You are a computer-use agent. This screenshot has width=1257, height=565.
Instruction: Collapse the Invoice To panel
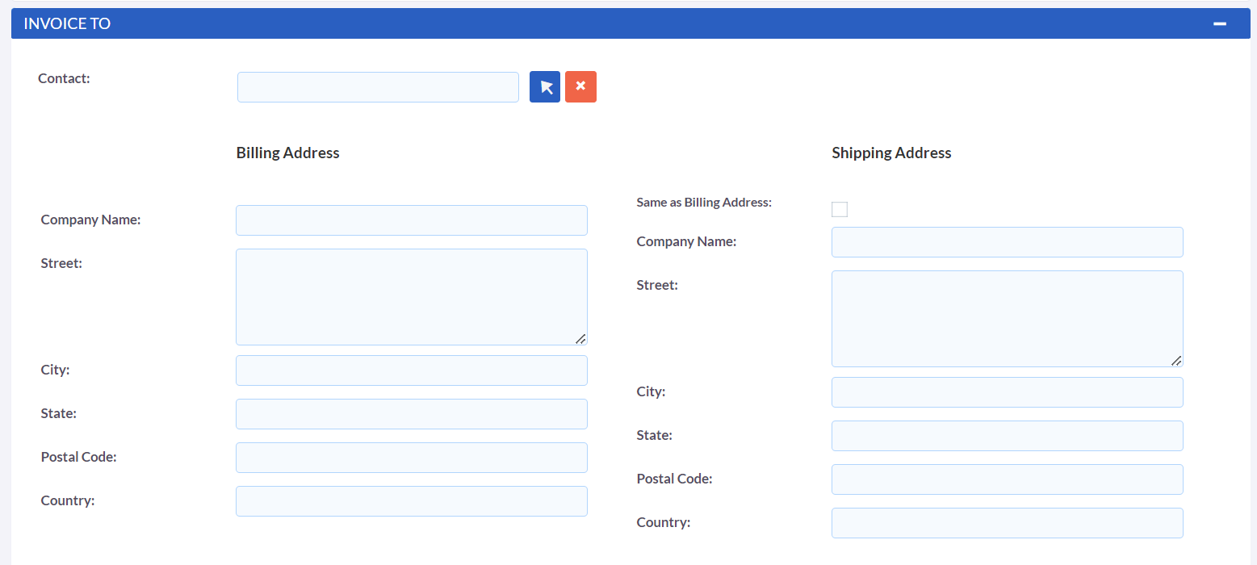(1219, 24)
